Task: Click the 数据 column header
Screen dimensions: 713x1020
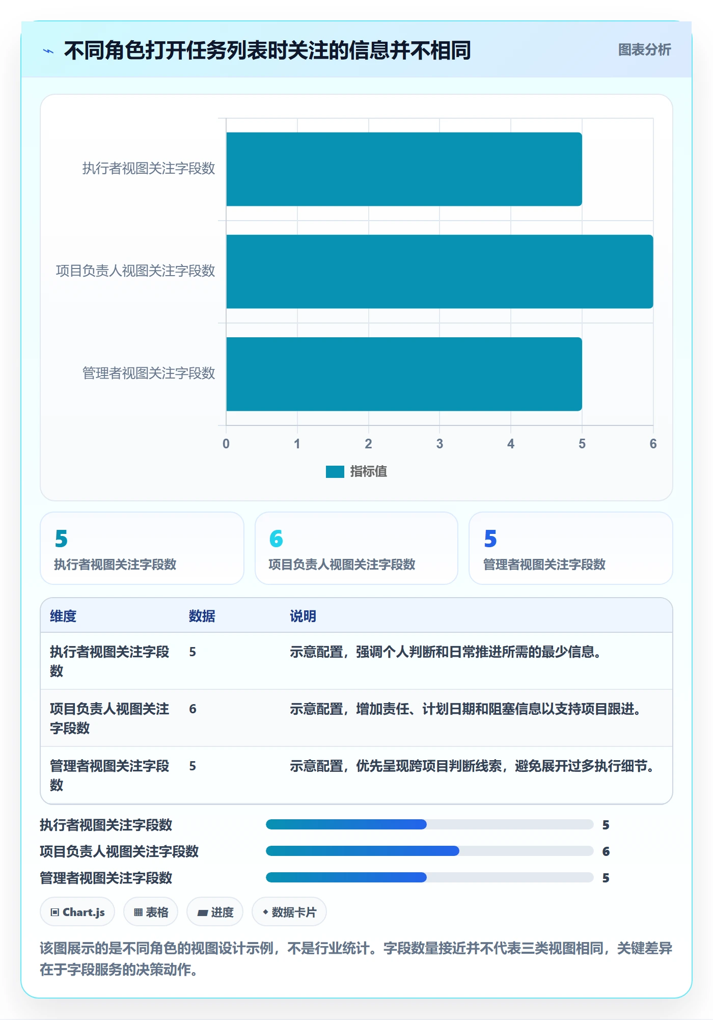Action: click(202, 616)
